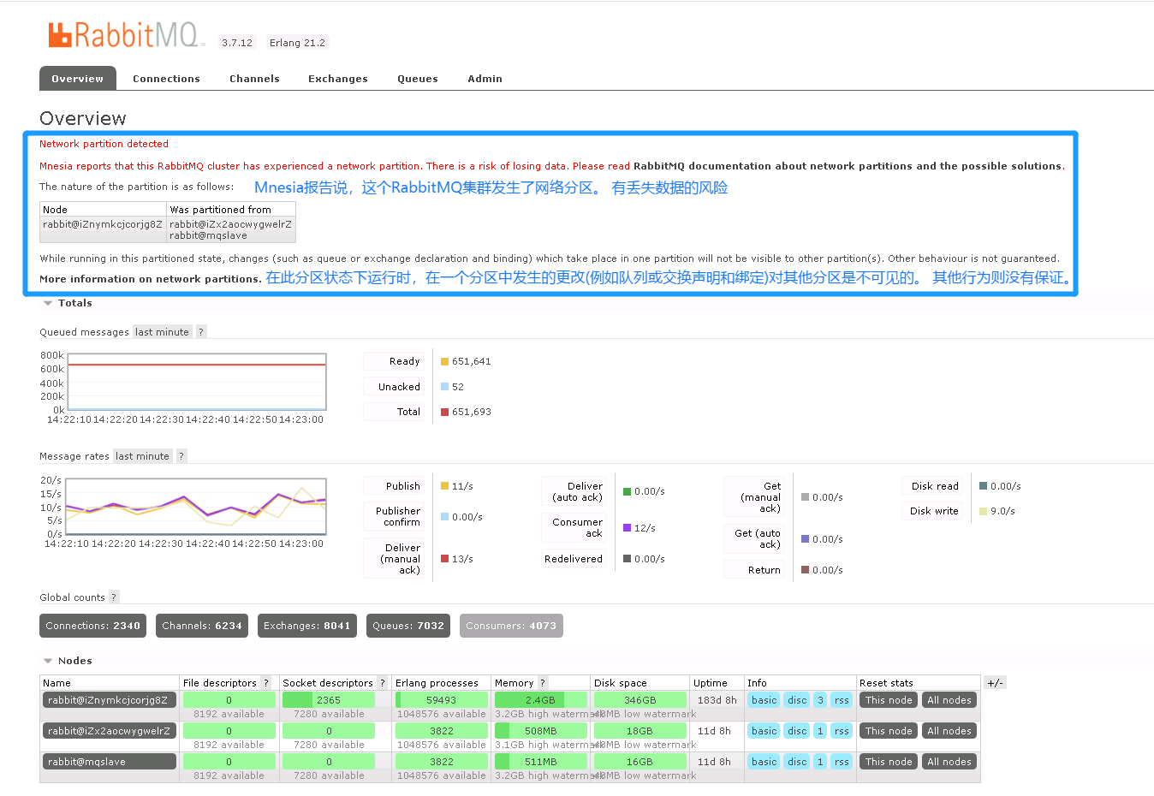1154x796 pixels.
Task: Open RabbitMQ documentation about network partitions link
Action: click(x=849, y=166)
